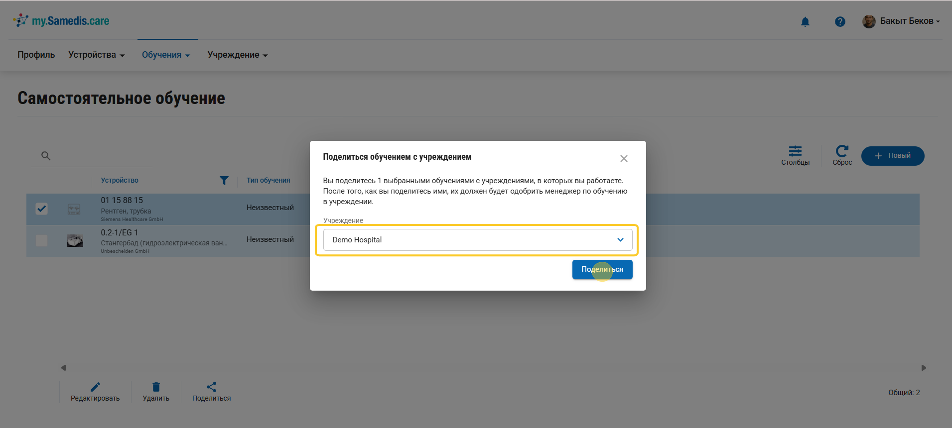Image resolution: width=952 pixels, height=428 pixels.
Task: Click the search magnifier icon
Action: [46, 156]
